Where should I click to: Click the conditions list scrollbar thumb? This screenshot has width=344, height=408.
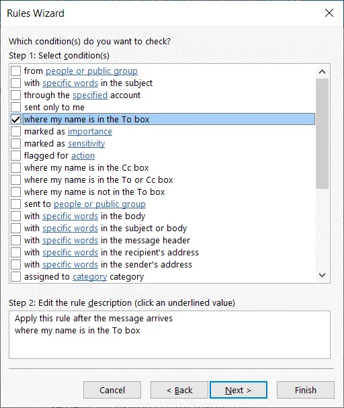point(322,134)
